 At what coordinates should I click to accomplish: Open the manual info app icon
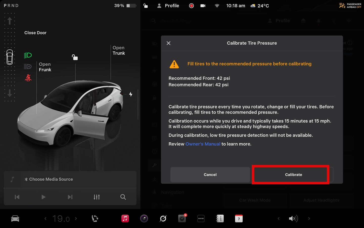pos(220,218)
